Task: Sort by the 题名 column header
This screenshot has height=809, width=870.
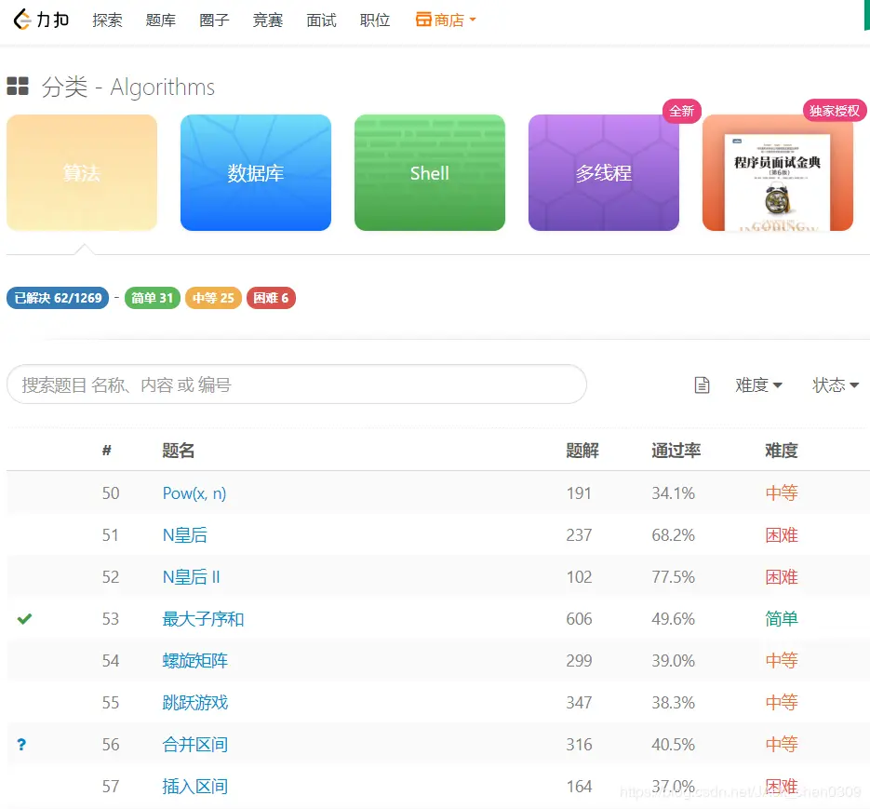Action: coord(178,451)
